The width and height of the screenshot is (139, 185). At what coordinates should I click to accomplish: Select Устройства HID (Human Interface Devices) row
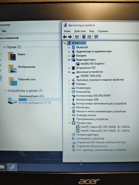tap(101, 142)
